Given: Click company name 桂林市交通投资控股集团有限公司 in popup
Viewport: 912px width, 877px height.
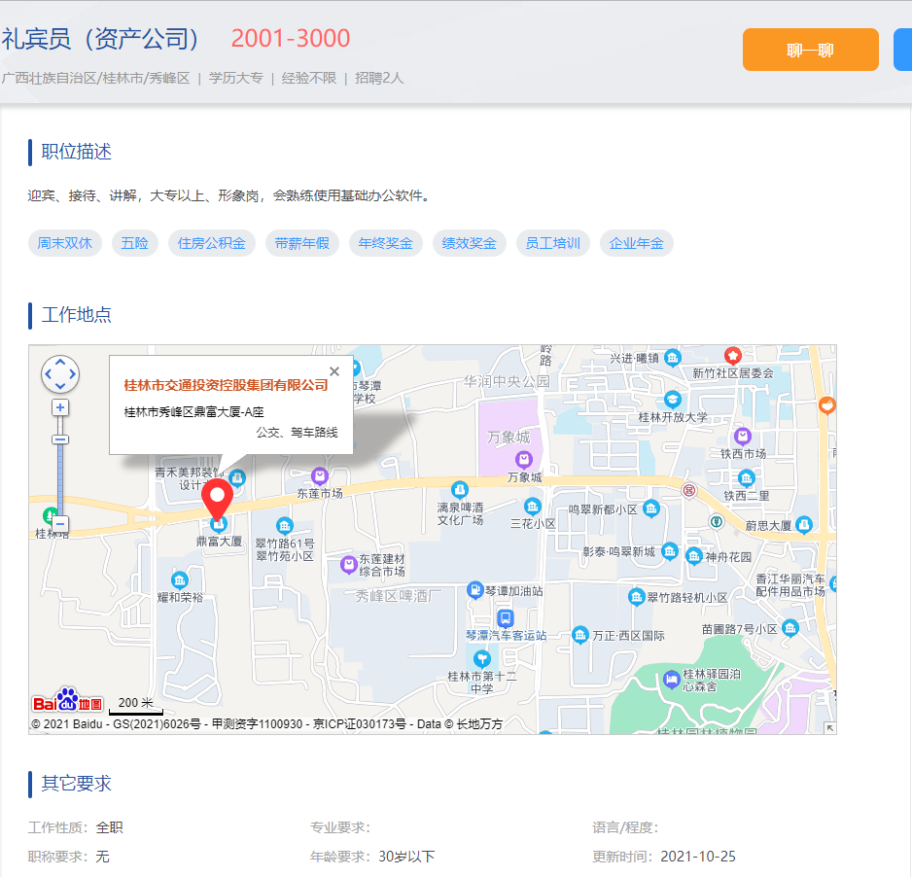Looking at the screenshot, I should tap(226, 385).
